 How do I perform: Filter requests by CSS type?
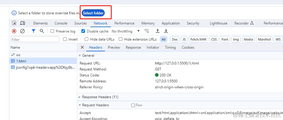coord(214,39)
